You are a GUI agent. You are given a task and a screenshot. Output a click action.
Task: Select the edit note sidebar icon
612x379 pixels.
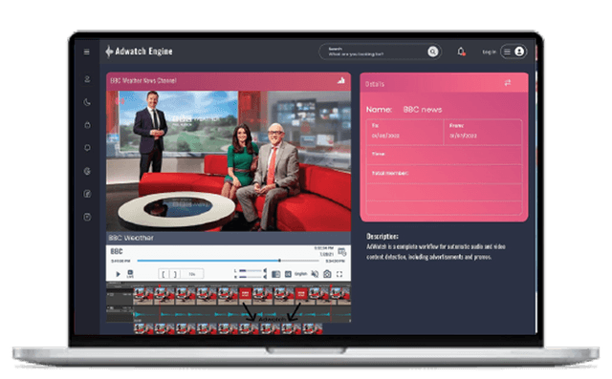click(x=87, y=194)
